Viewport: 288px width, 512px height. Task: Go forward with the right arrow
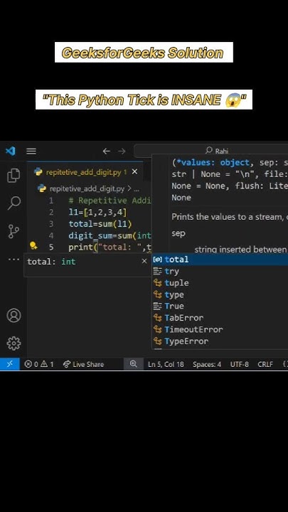122,151
